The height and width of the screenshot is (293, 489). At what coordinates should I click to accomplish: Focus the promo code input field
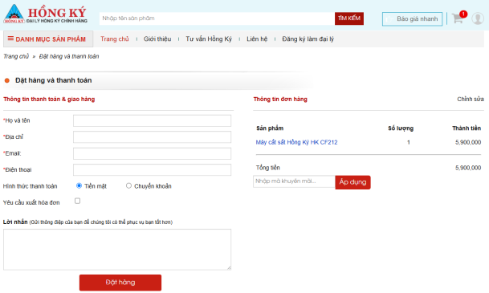pos(294,181)
